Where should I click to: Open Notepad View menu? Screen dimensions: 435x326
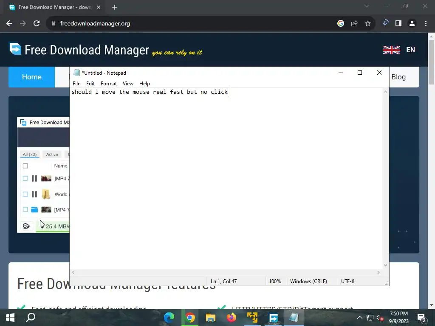[128, 84]
